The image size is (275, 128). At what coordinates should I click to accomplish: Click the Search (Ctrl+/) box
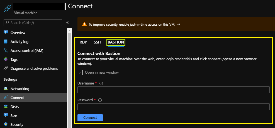(x=33, y=23)
